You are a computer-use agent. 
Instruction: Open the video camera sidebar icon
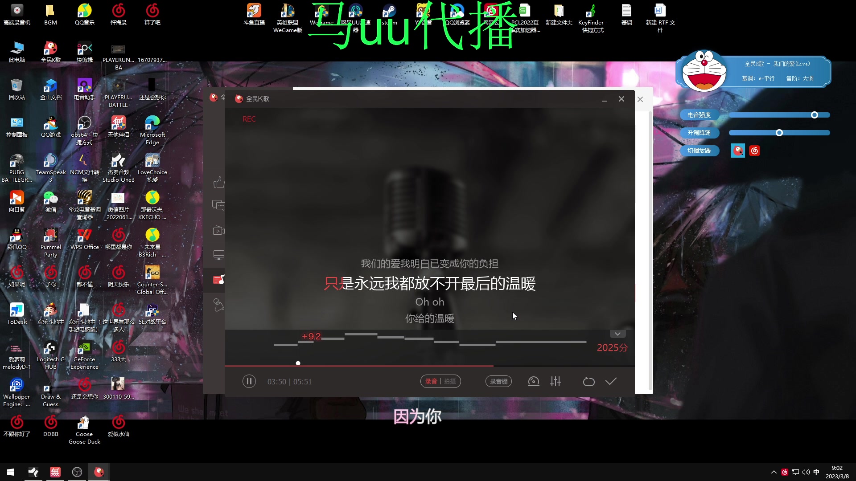pos(218,230)
